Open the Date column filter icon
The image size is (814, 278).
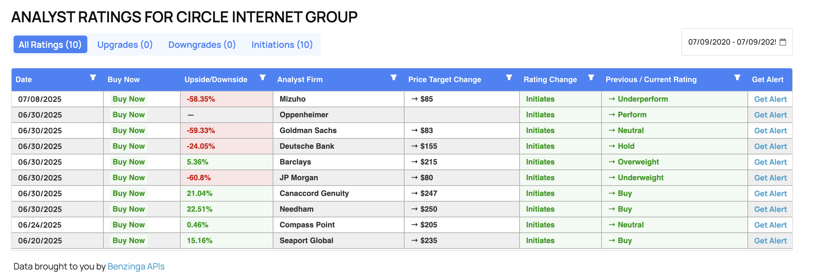[x=93, y=78]
